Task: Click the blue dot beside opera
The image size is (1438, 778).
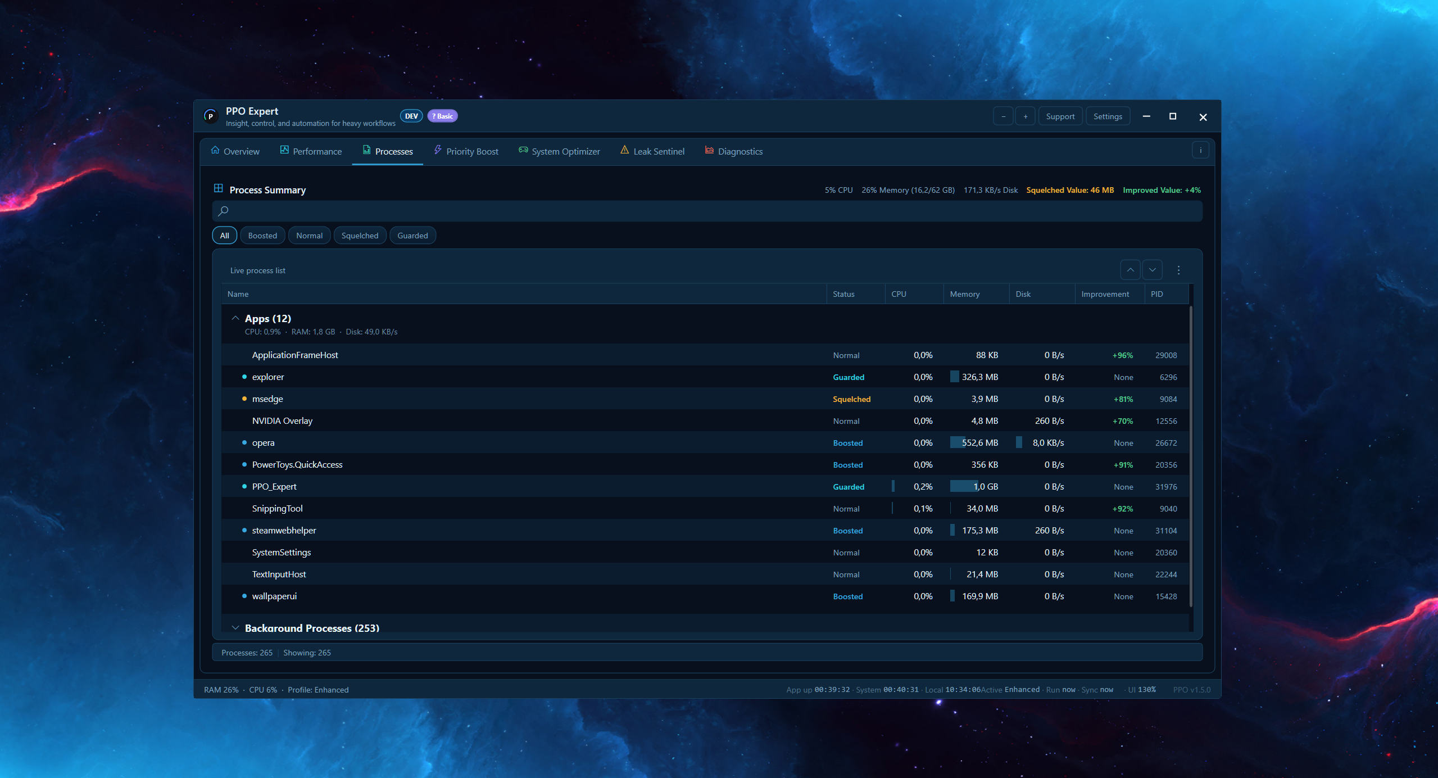Action: click(244, 442)
